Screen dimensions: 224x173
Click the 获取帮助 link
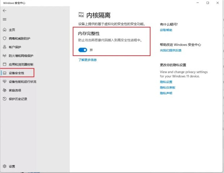click(x=166, y=30)
